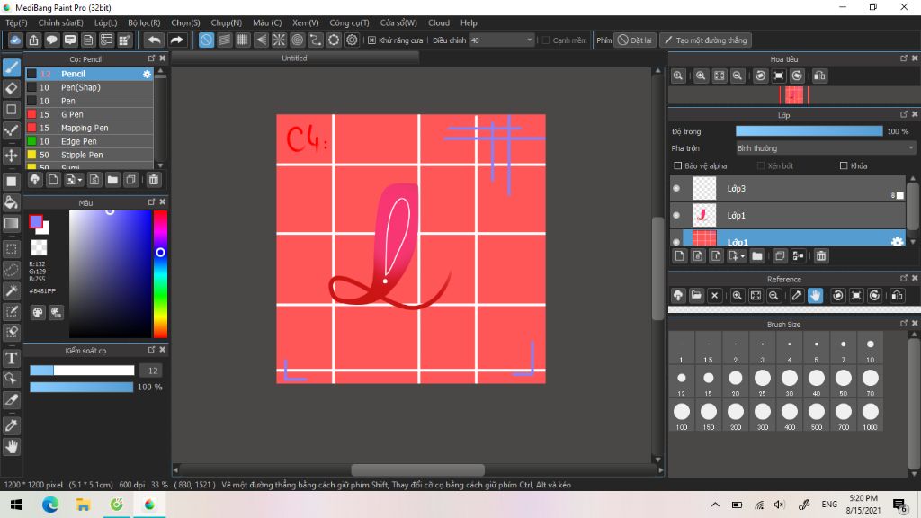Add a new layer in the Lớp panel

[680, 256]
